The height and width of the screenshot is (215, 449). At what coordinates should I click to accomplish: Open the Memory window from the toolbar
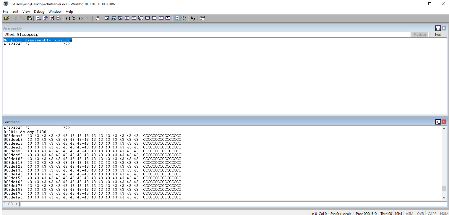(x=134, y=18)
